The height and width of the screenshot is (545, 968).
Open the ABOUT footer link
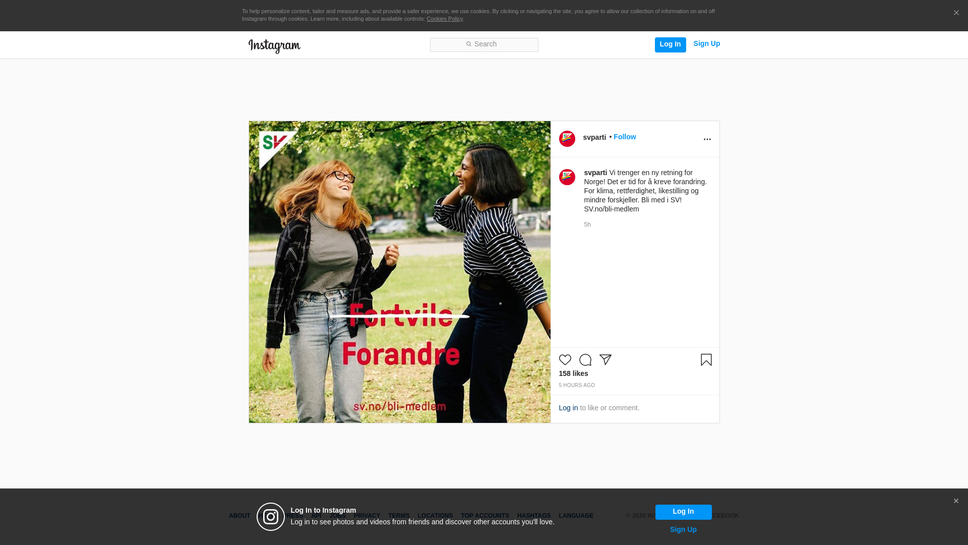pos(239,516)
